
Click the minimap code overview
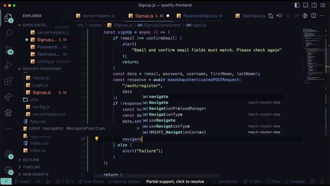point(314,56)
